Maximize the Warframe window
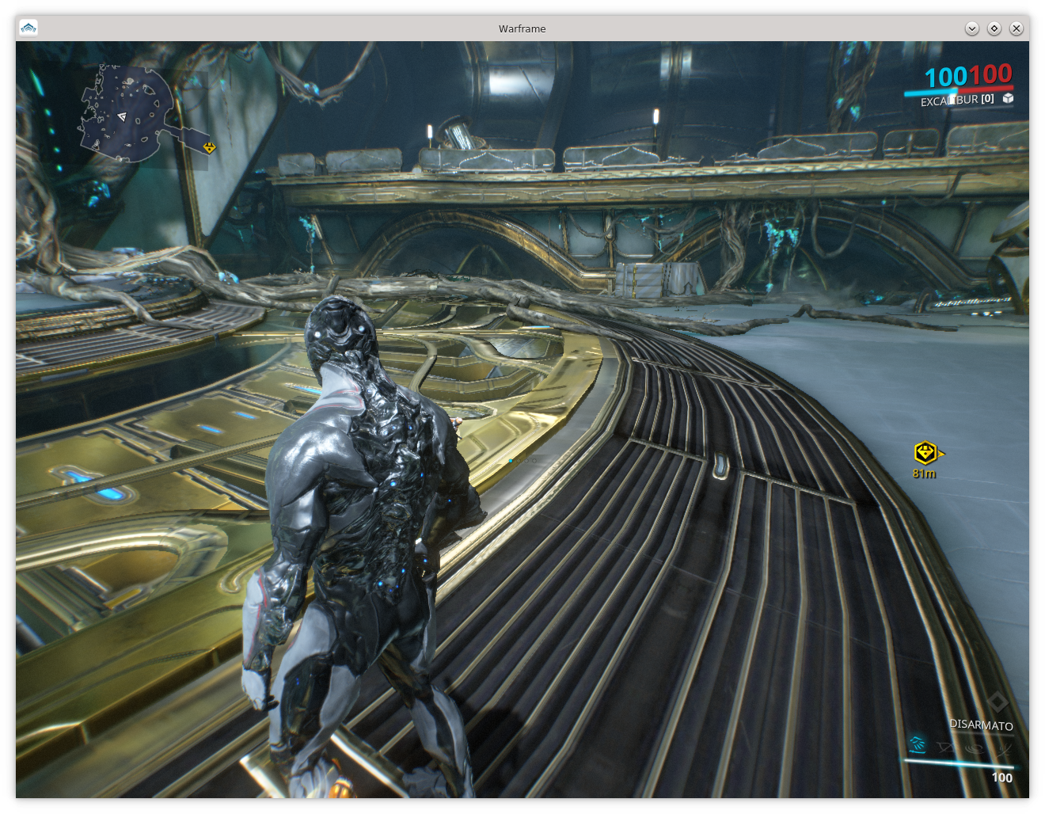The height and width of the screenshot is (814, 1045). (994, 29)
